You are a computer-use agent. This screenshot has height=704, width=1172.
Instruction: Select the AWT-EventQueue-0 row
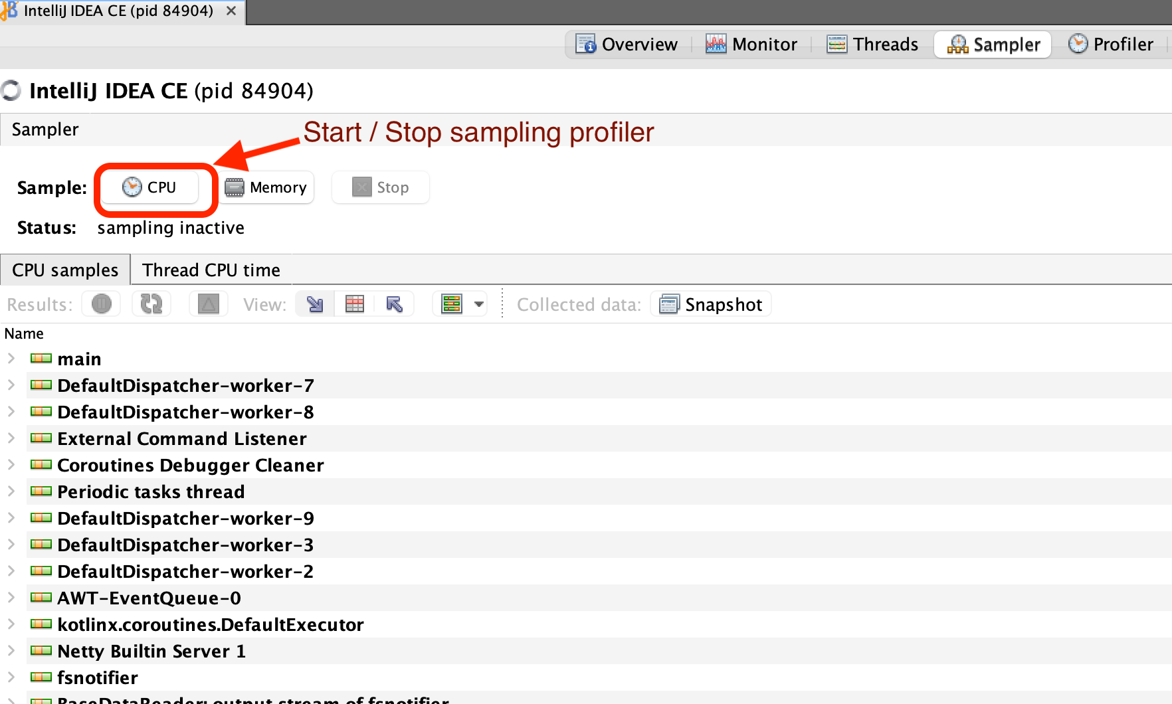click(586, 598)
